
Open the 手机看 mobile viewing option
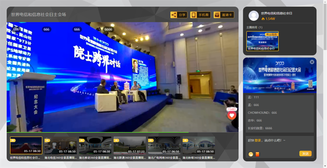click(x=200, y=15)
